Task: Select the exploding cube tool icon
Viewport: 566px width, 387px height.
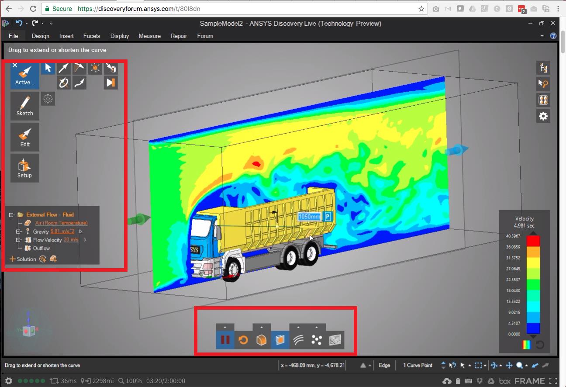Action: [95, 68]
